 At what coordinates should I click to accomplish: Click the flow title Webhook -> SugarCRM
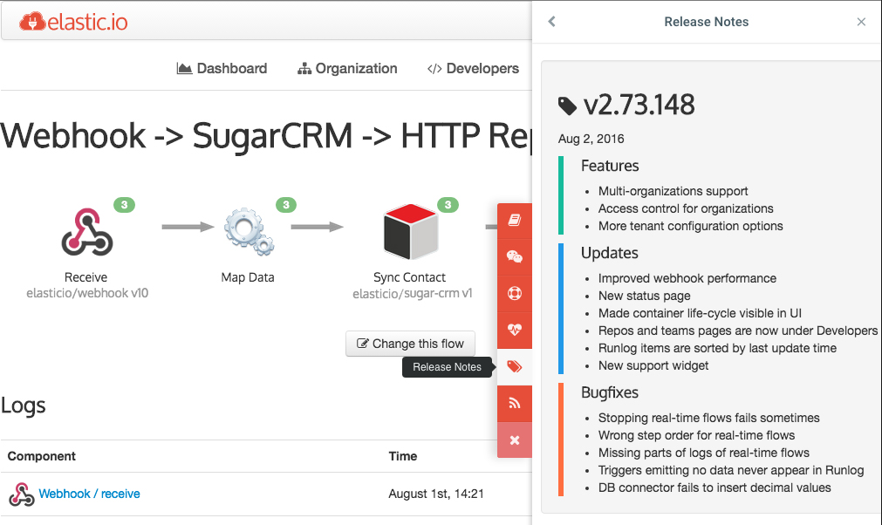coord(265,136)
